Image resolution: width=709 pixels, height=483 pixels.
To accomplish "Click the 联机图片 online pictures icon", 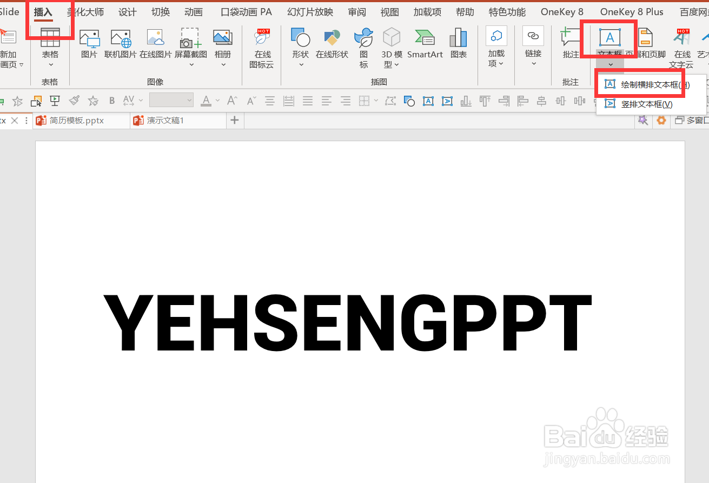I will point(121,43).
